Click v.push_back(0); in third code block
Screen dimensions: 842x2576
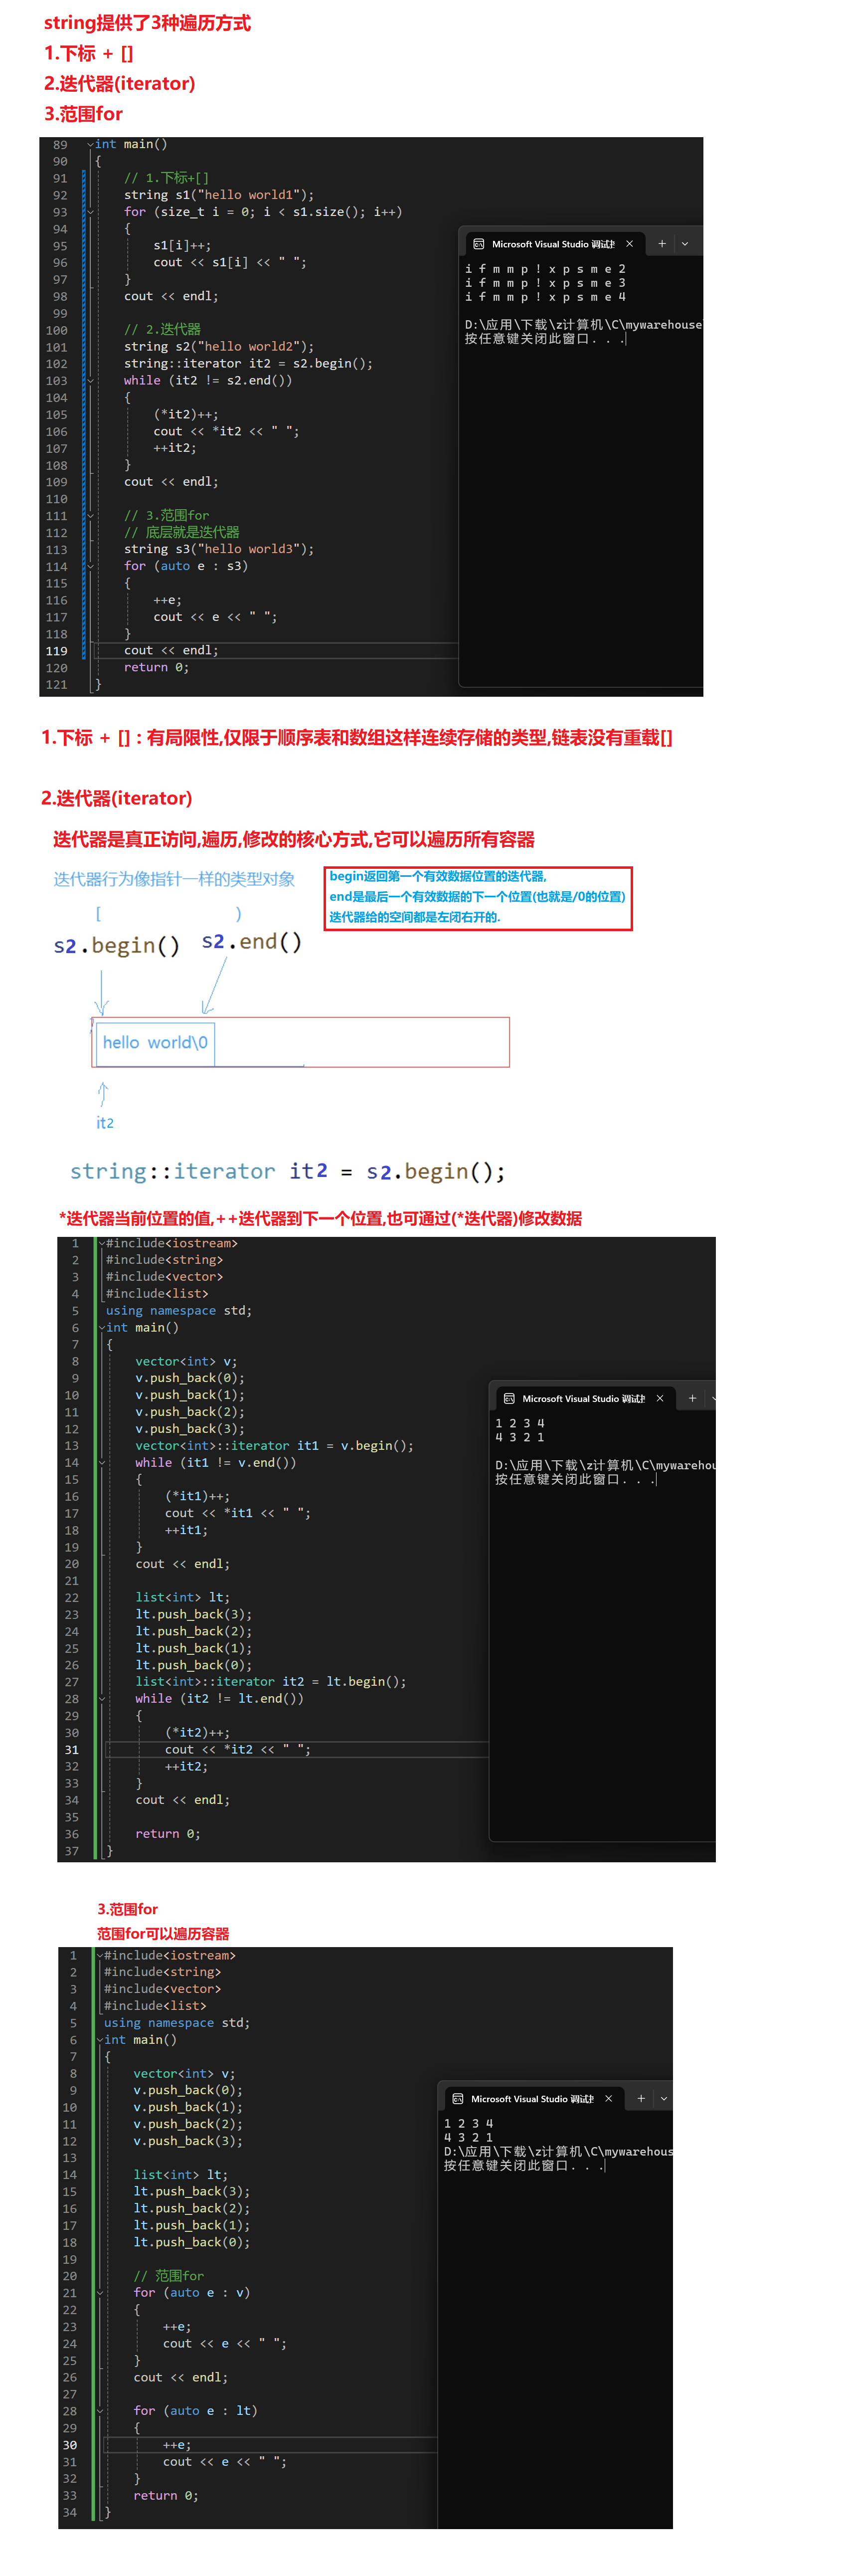(188, 2090)
